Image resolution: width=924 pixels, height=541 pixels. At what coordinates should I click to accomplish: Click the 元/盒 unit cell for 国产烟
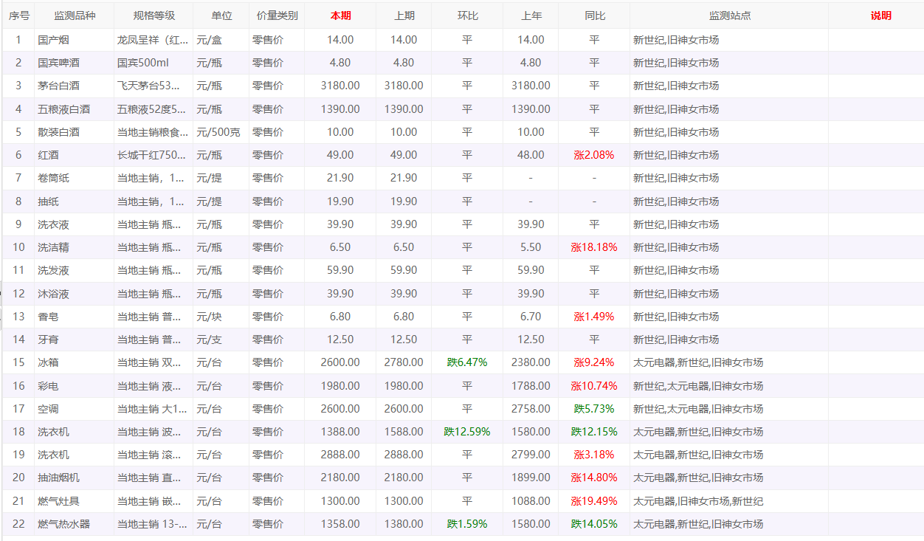click(x=221, y=40)
